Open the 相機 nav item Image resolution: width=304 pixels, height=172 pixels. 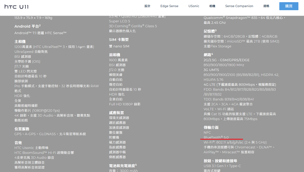pos(212,6)
